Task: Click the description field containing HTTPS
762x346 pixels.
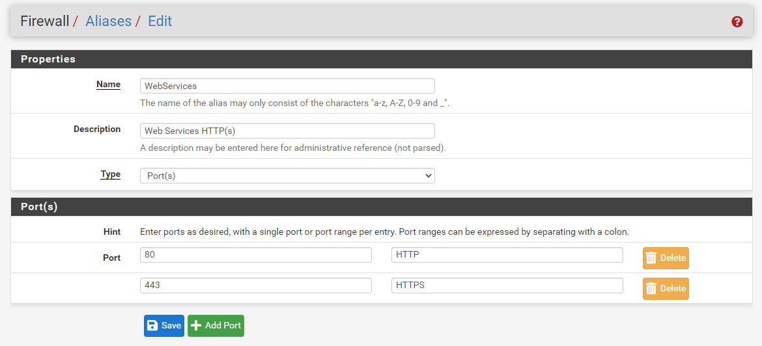Action: click(507, 286)
